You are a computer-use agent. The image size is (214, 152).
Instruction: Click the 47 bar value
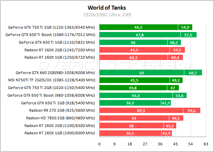tap(173, 88)
